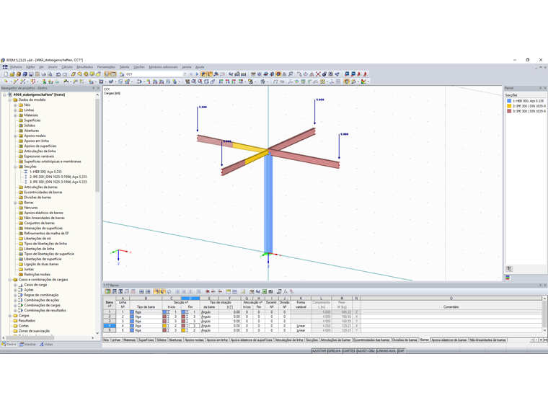Click yellow IPE 200 color swatch in panel

[509, 106]
